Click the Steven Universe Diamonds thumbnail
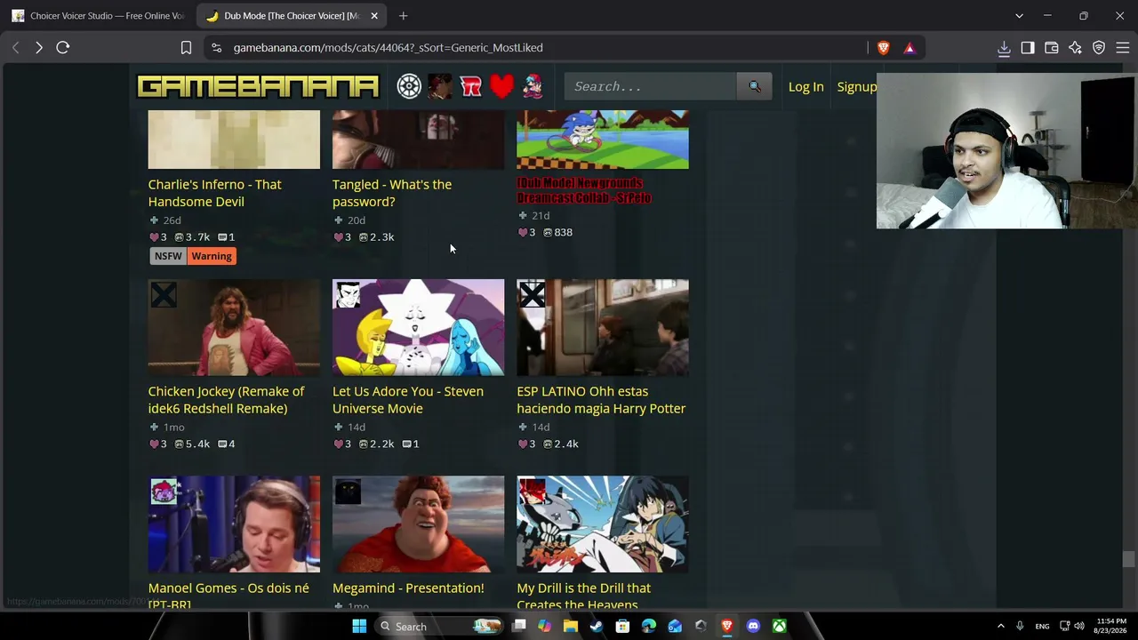This screenshot has width=1138, height=640. (418, 327)
